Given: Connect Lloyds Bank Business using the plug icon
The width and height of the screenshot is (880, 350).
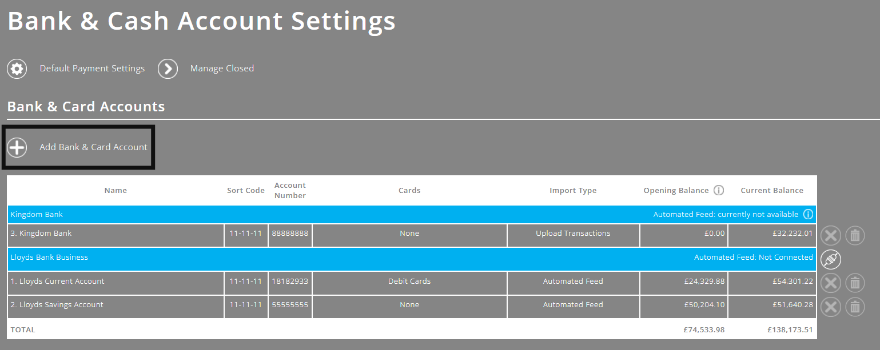Looking at the screenshot, I should 830,259.
